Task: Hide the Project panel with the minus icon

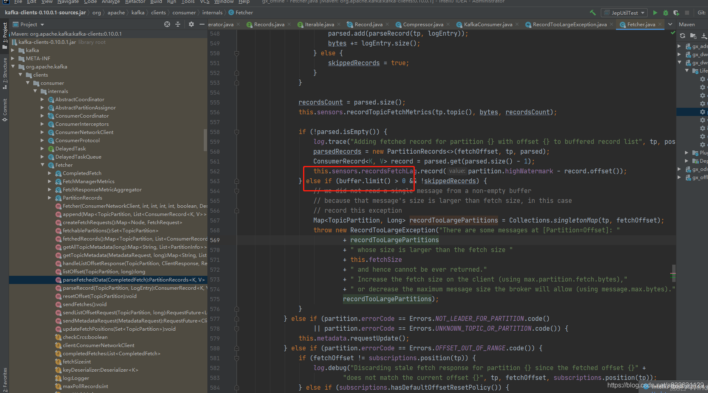Action: [x=202, y=25]
